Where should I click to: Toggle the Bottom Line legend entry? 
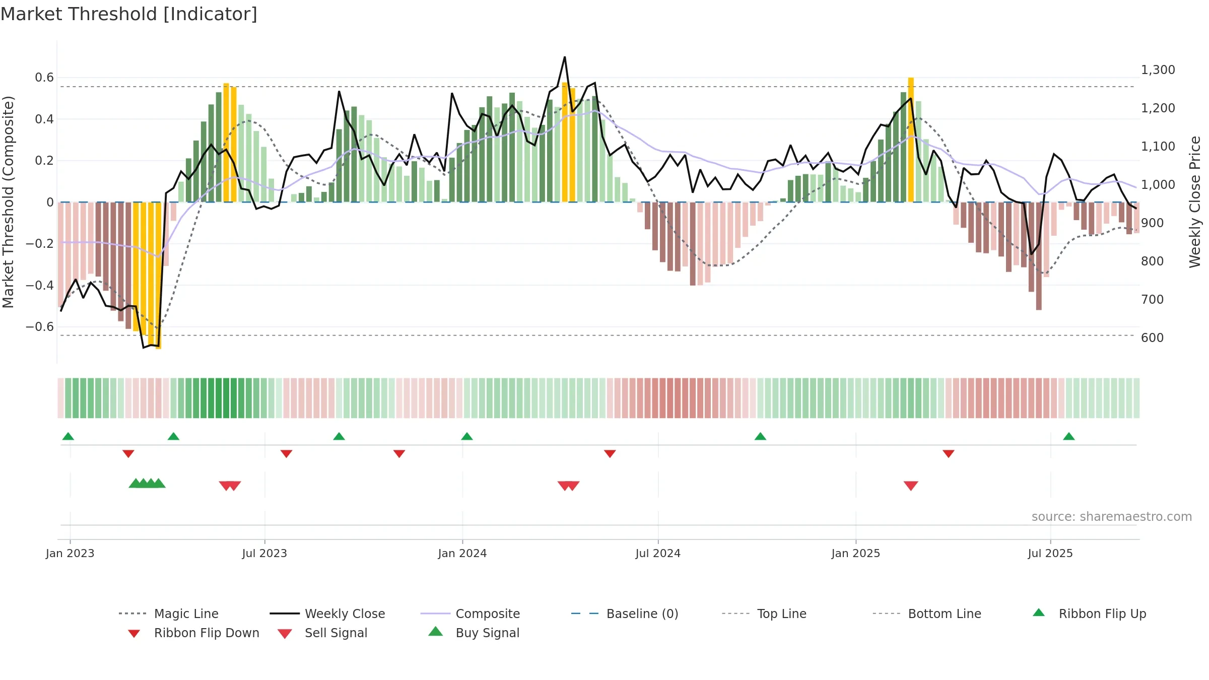coord(927,614)
